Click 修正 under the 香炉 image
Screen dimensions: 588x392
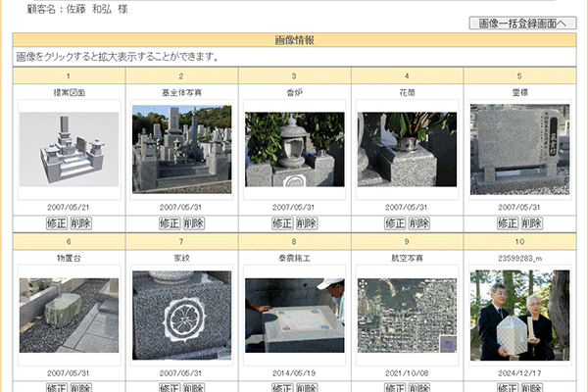(282, 223)
